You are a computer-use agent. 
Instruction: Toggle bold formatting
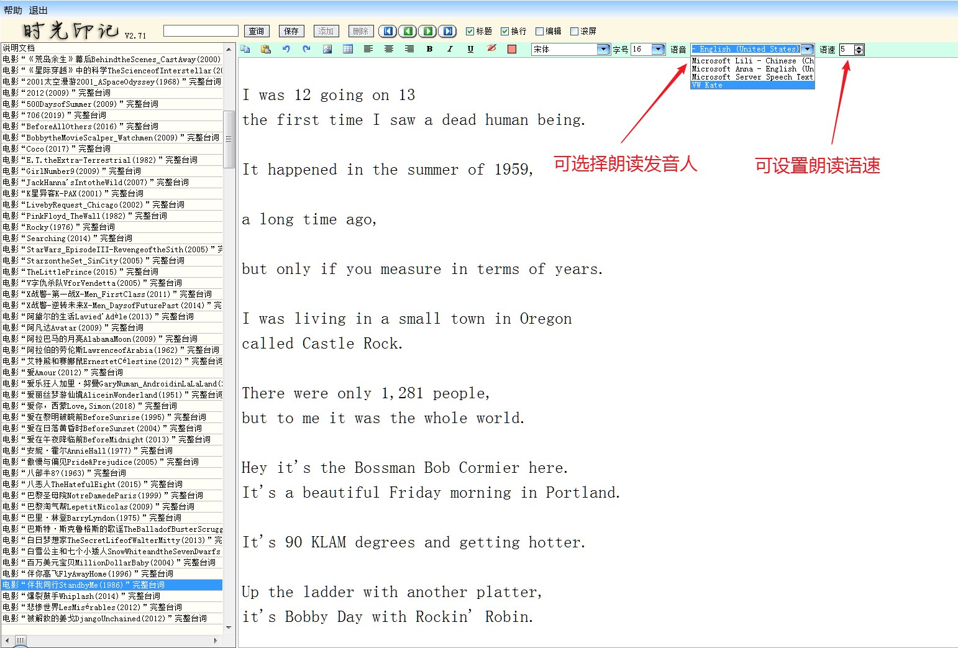[429, 49]
